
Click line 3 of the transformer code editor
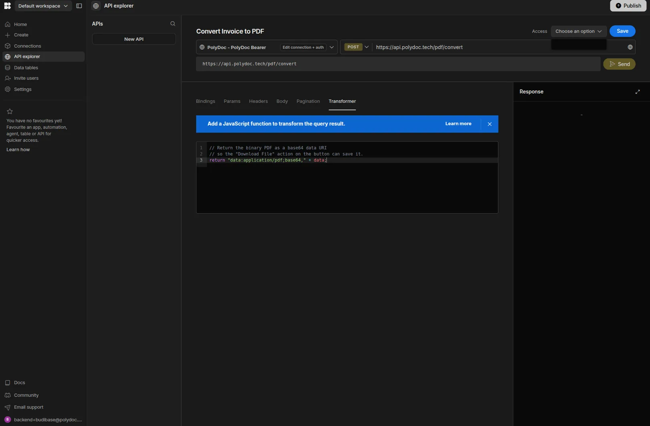pos(347,160)
